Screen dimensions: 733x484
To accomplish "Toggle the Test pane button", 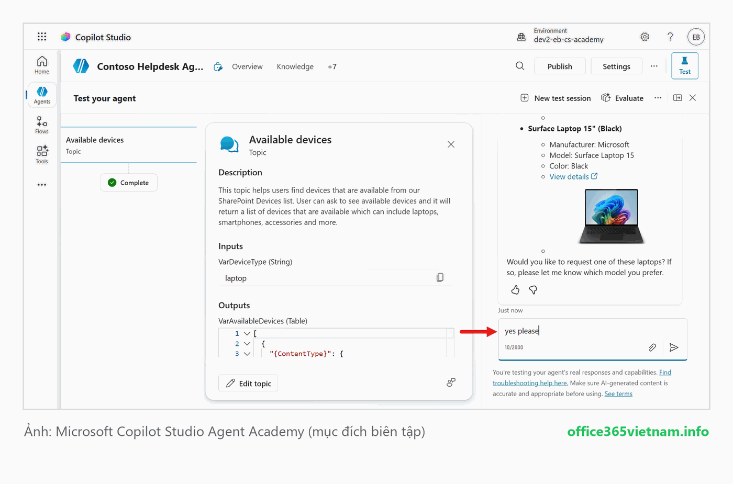I will pyautogui.click(x=685, y=66).
